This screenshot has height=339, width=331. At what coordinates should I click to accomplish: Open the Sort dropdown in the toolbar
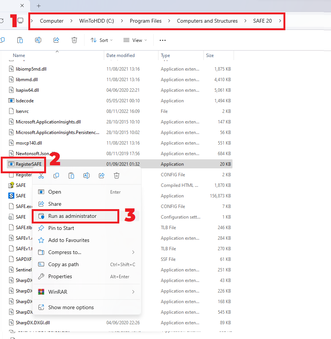(101, 40)
